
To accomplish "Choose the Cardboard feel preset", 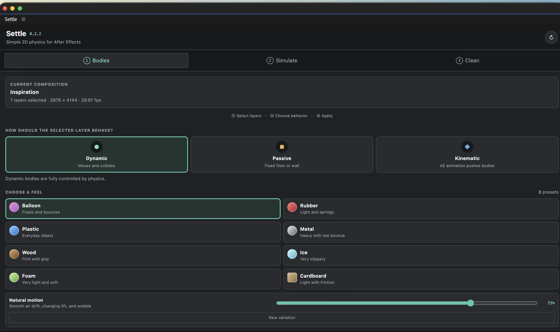I will [x=421, y=279].
